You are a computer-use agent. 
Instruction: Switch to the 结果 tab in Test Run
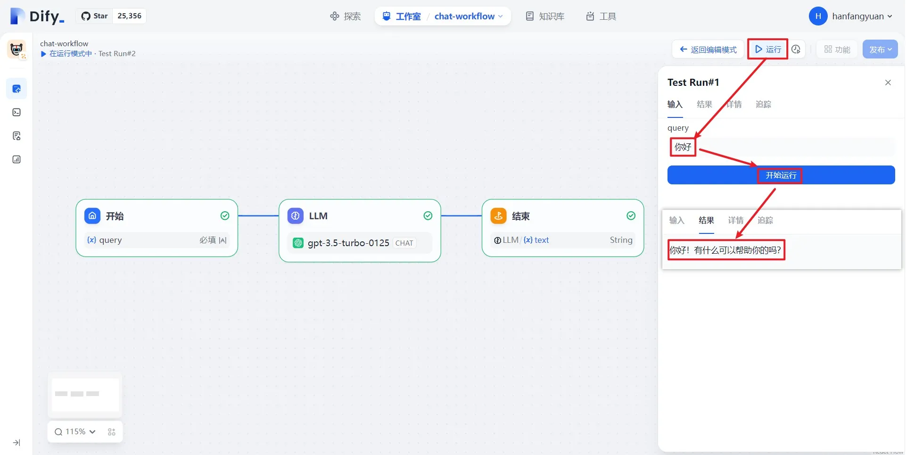[704, 105]
